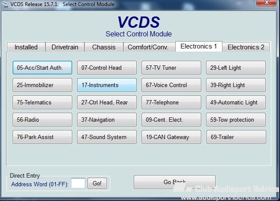Open the 17-Instruments module

tap(107, 85)
